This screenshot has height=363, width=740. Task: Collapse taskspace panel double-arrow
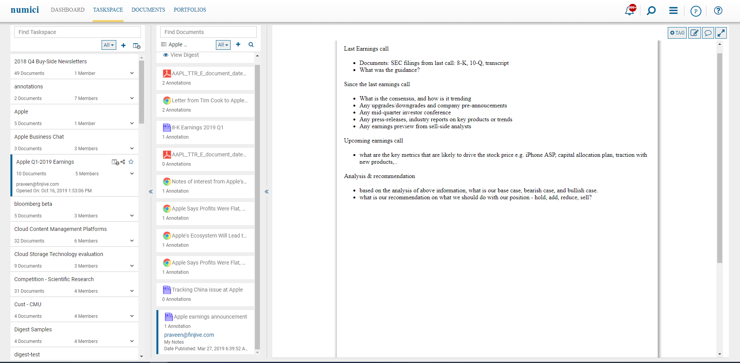(151, 192)
